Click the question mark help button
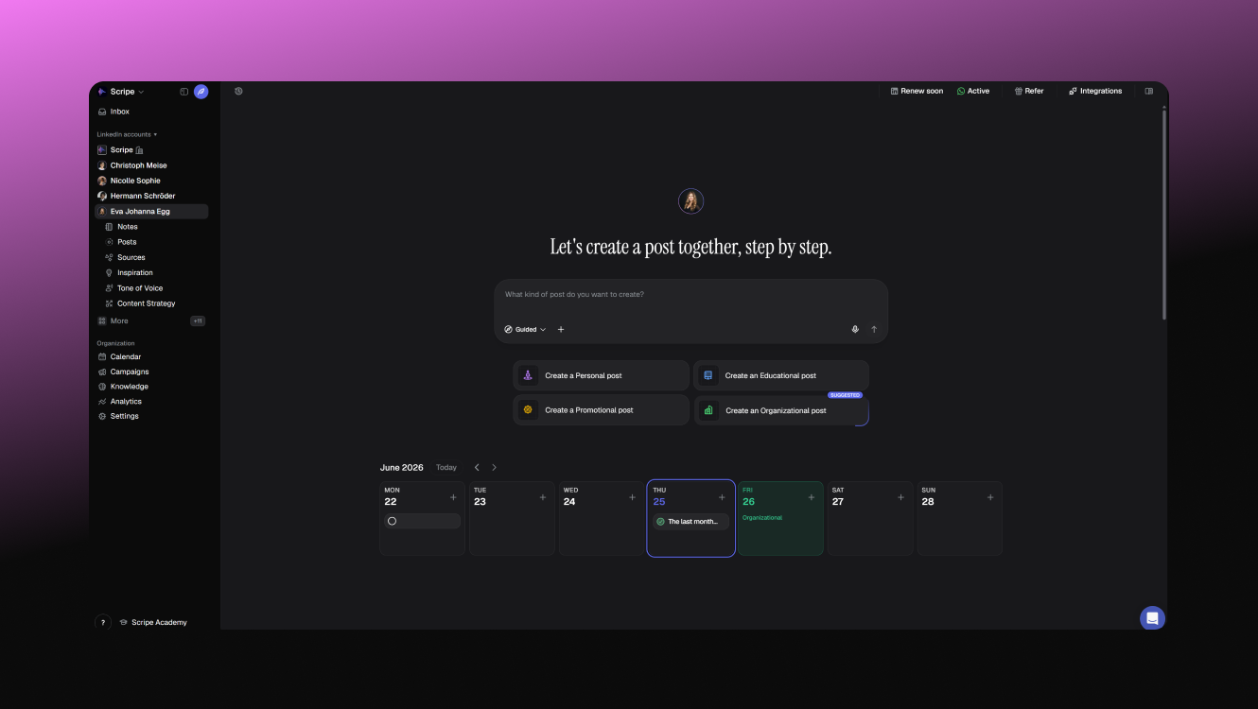This screenshot has height=709, width=1258. pyautogui.click(x=103, y=623)
